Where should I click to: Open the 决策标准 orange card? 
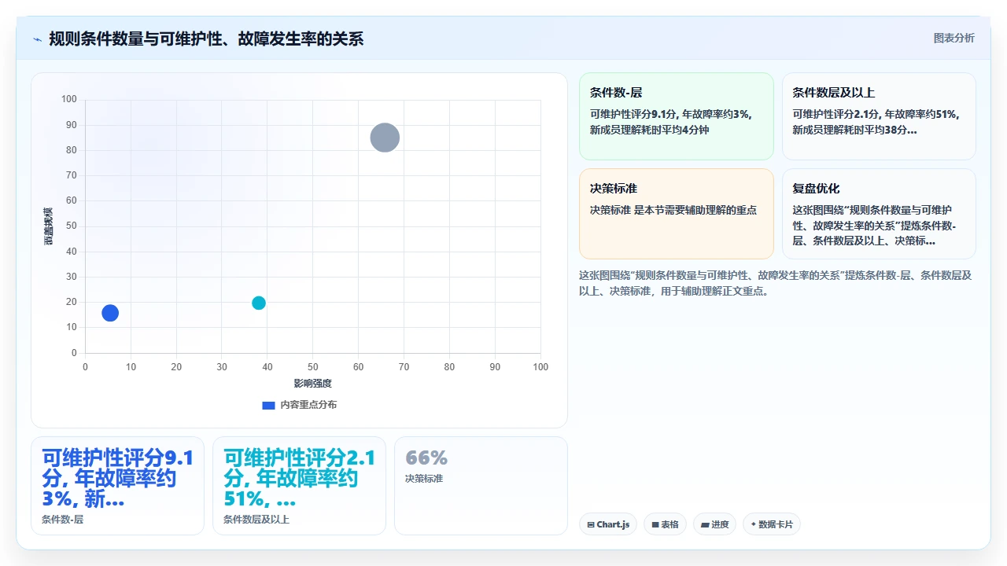(x=677, y=214)
